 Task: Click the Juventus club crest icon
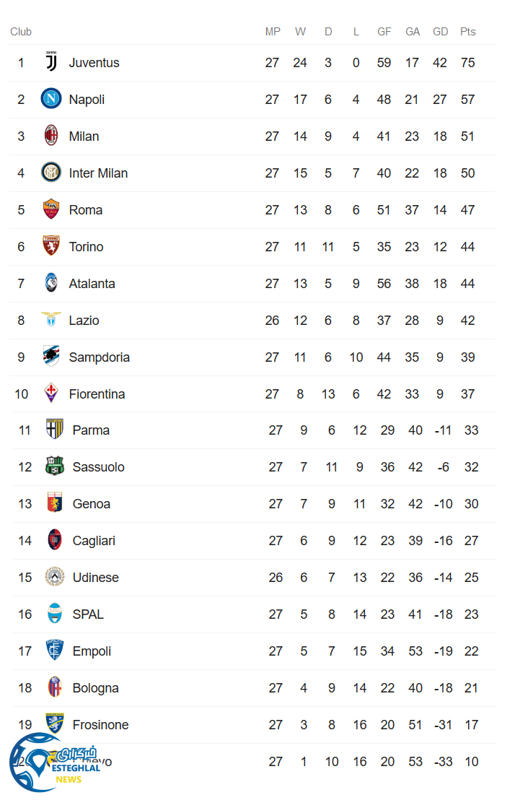click(50, 63)
